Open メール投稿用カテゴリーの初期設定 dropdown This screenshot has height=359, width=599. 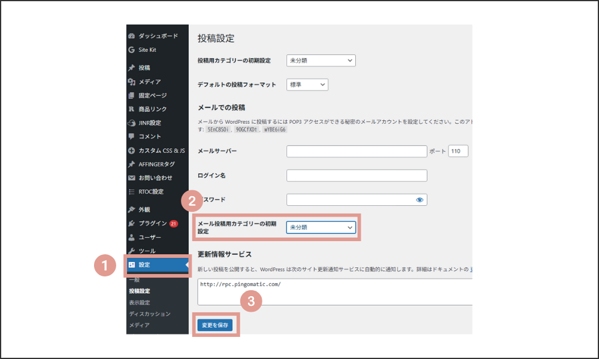click(321, 227)
